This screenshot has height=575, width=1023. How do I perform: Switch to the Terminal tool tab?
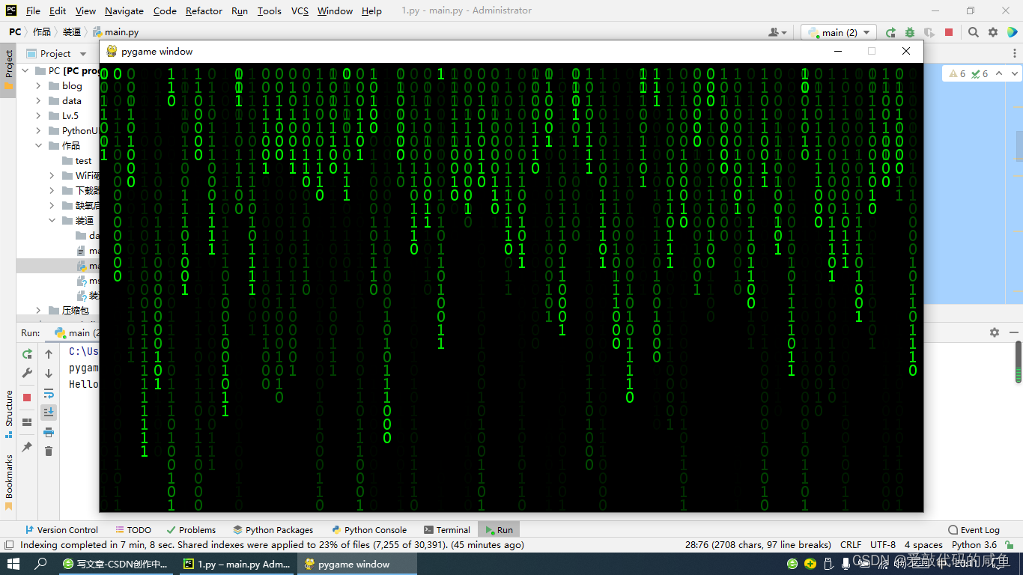pos(447,529)
